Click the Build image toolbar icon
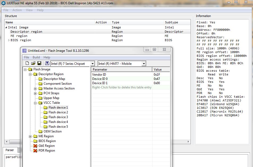 (47, 63)
